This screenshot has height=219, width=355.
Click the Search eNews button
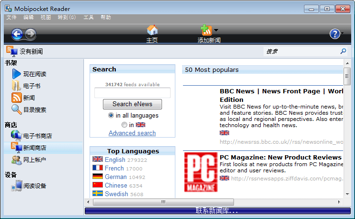[x=132, y=104]
